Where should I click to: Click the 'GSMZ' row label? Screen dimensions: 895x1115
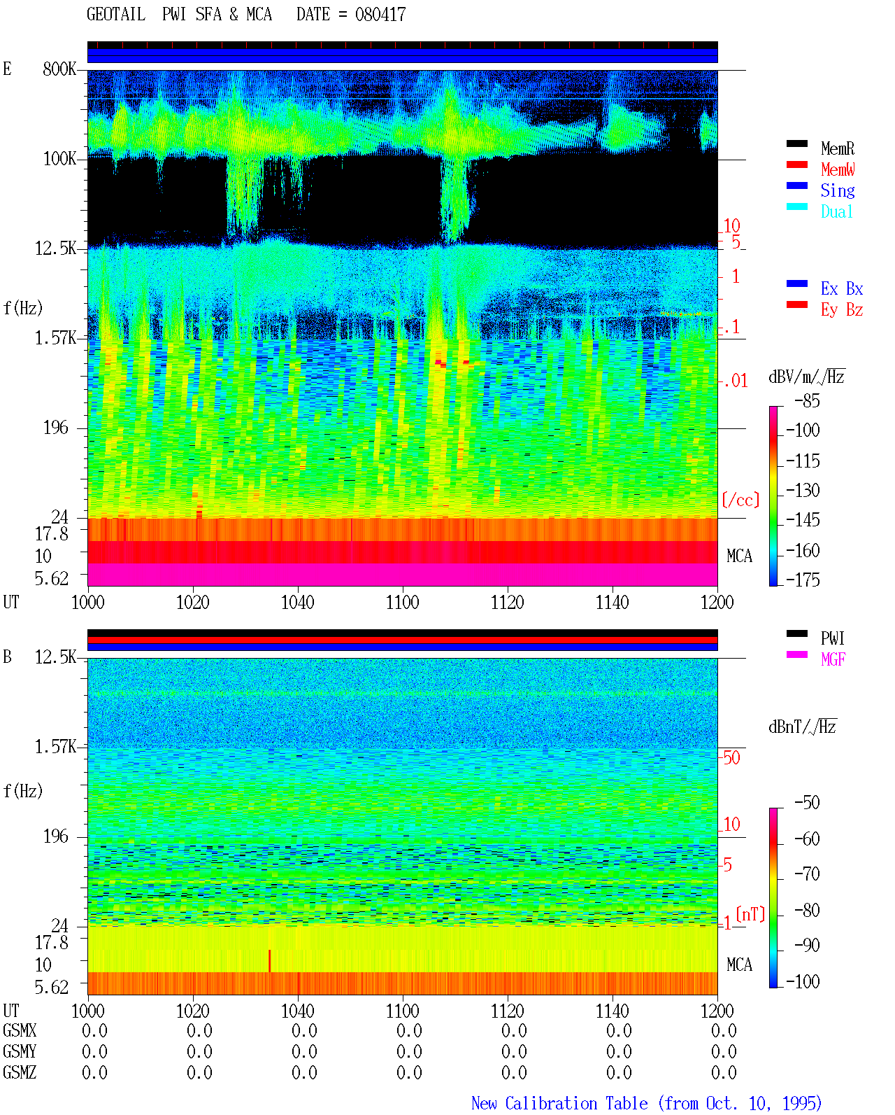tap(20, 1072)
